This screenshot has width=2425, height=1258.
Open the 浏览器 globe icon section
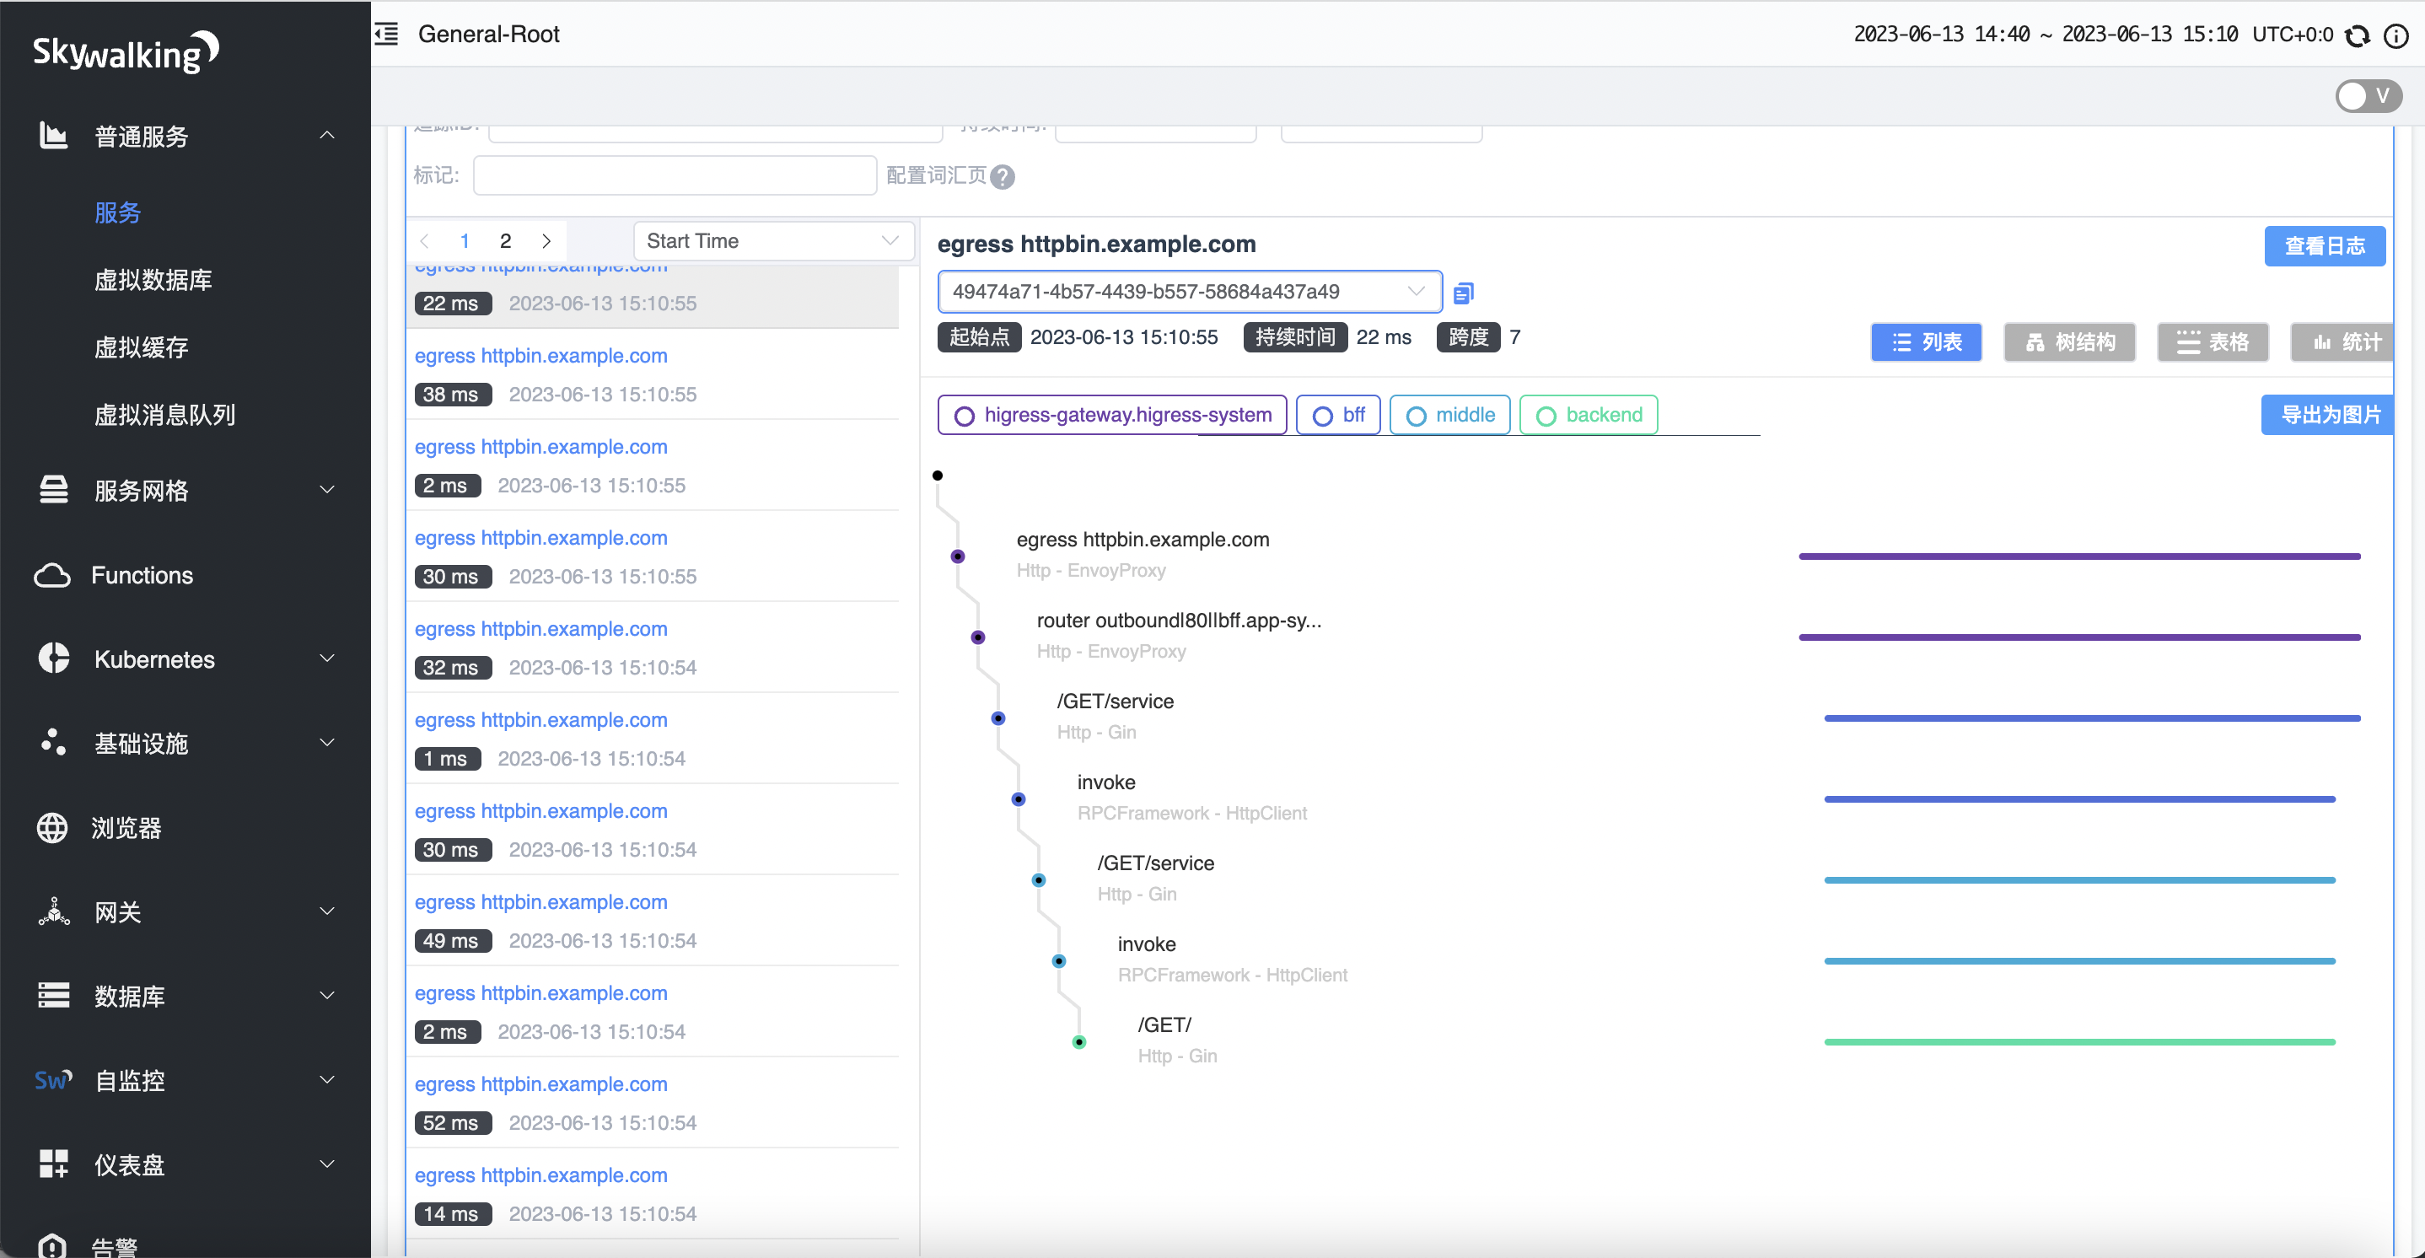[x=53, y=828]
